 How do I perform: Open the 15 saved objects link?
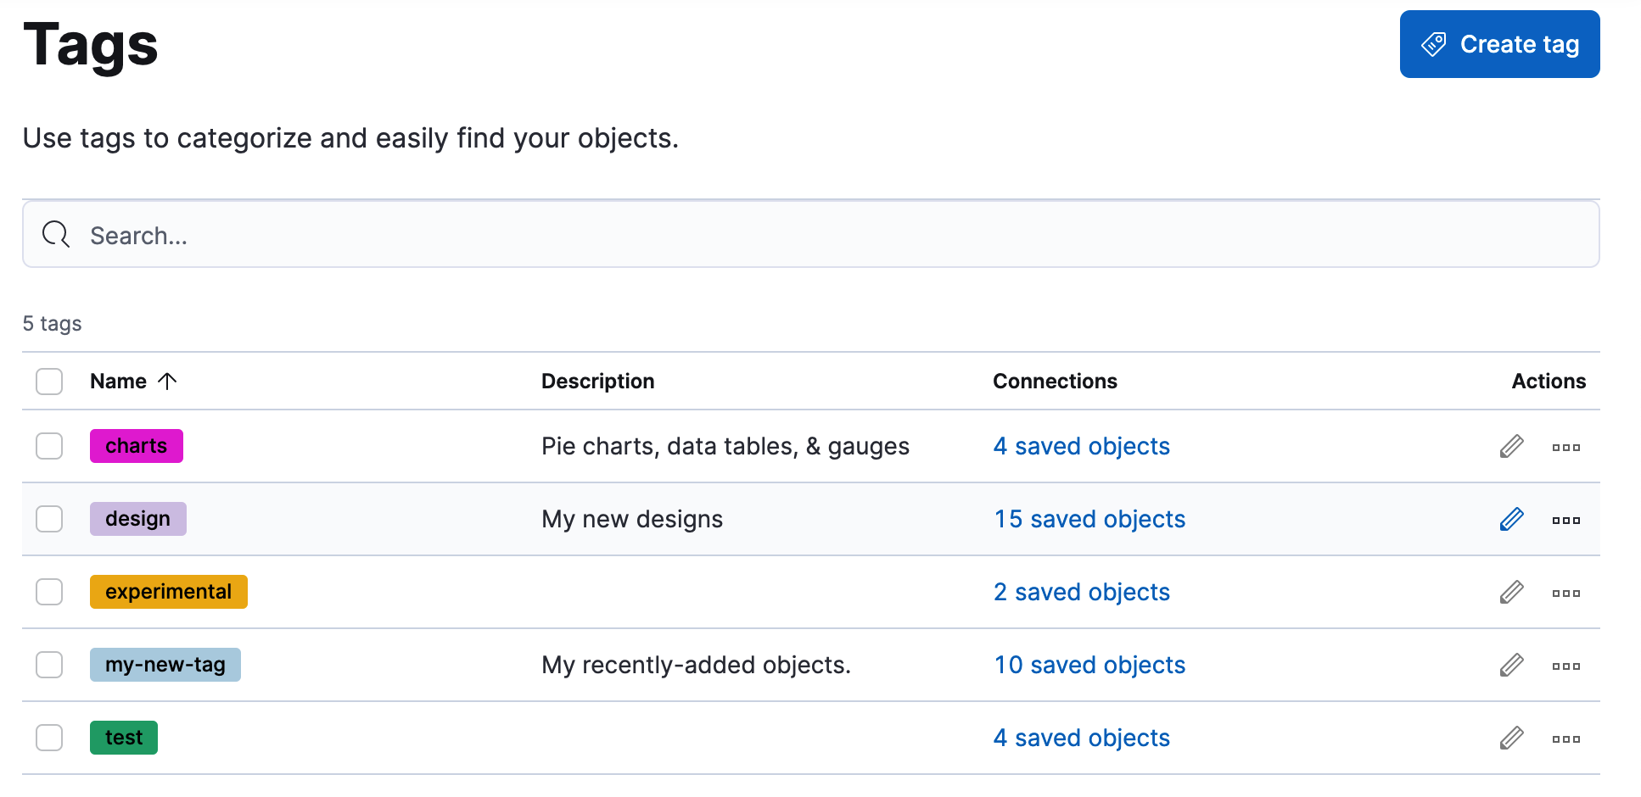click(x=1089, y=519)
